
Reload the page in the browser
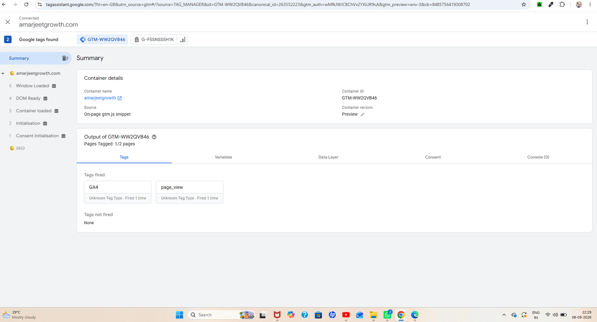click(26, 4)
